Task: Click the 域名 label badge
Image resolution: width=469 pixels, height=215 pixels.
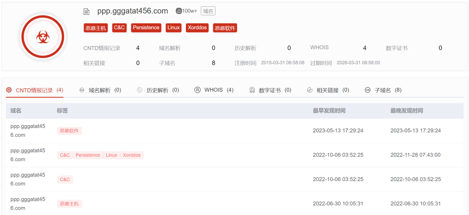Action: coord(208,11)
